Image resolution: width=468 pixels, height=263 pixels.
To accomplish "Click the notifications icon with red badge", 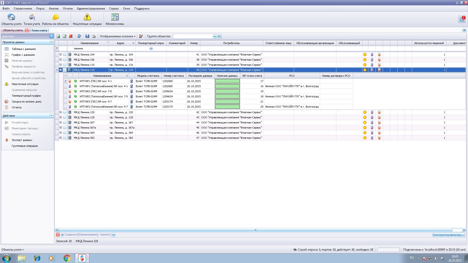I will pos(462,19).
